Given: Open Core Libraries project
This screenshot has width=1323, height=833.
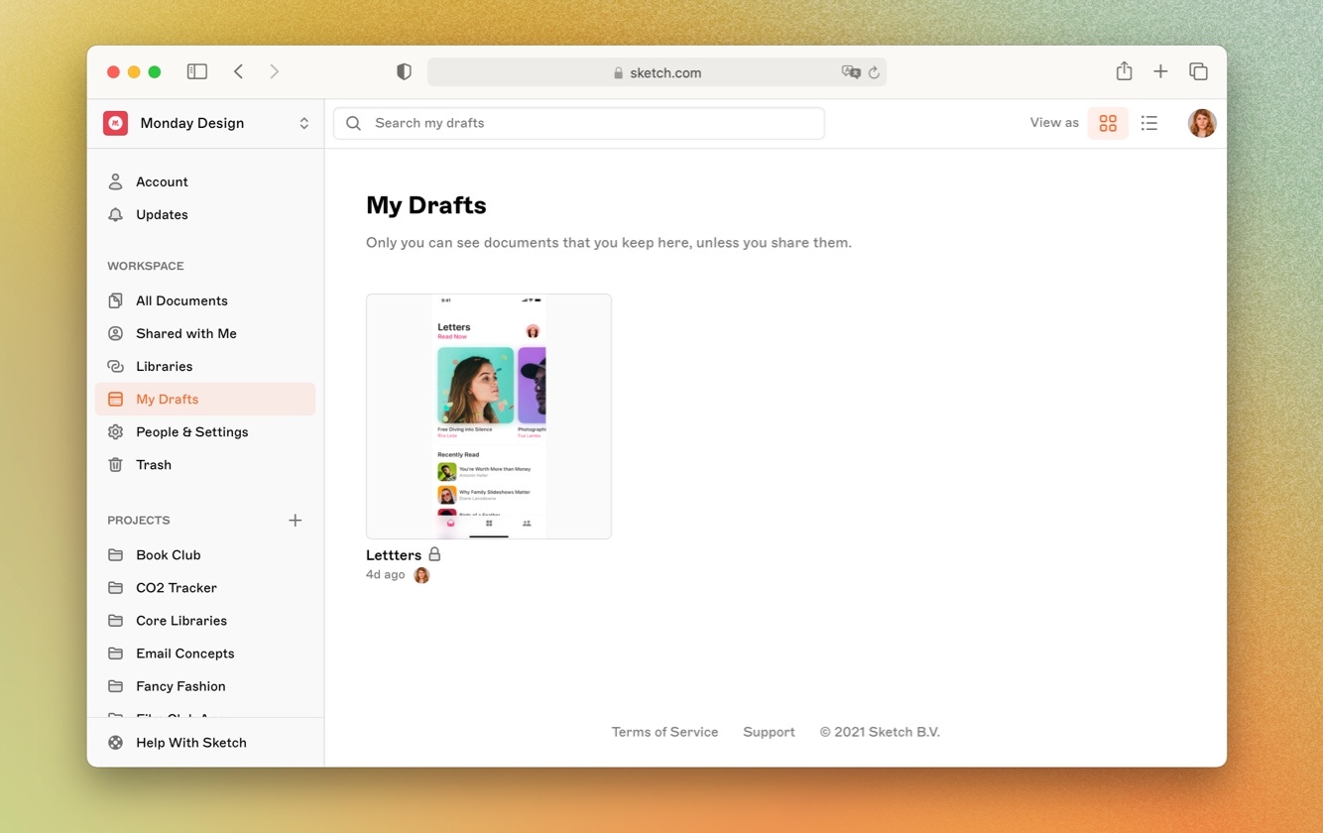Looking at the screenshot, I should (205, 620).
